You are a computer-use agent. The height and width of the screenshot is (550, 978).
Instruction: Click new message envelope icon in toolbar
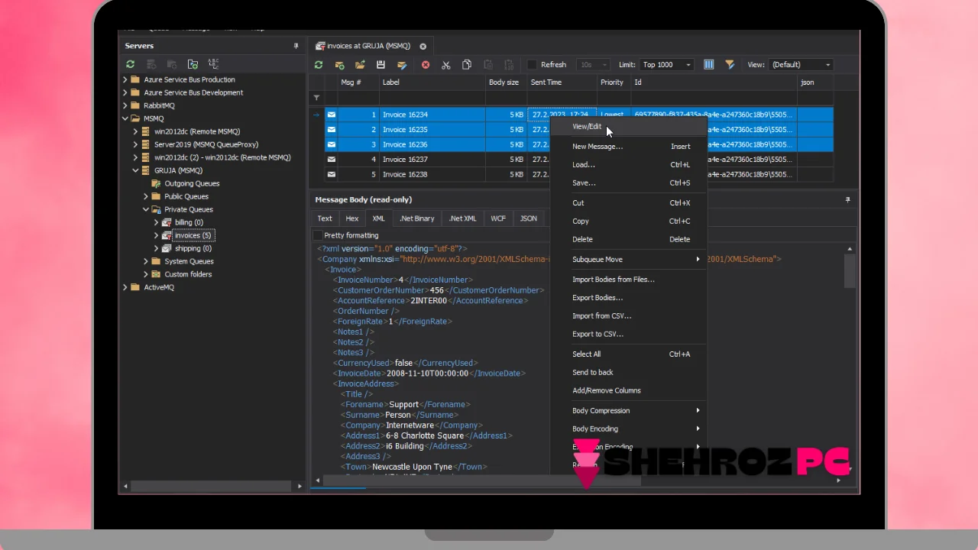pyautogui.click(x=339, y=65)
